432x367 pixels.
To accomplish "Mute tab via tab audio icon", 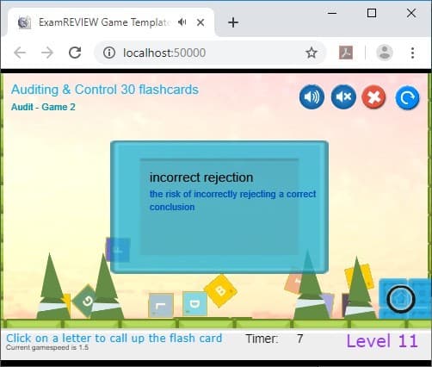I will (182, 22).
